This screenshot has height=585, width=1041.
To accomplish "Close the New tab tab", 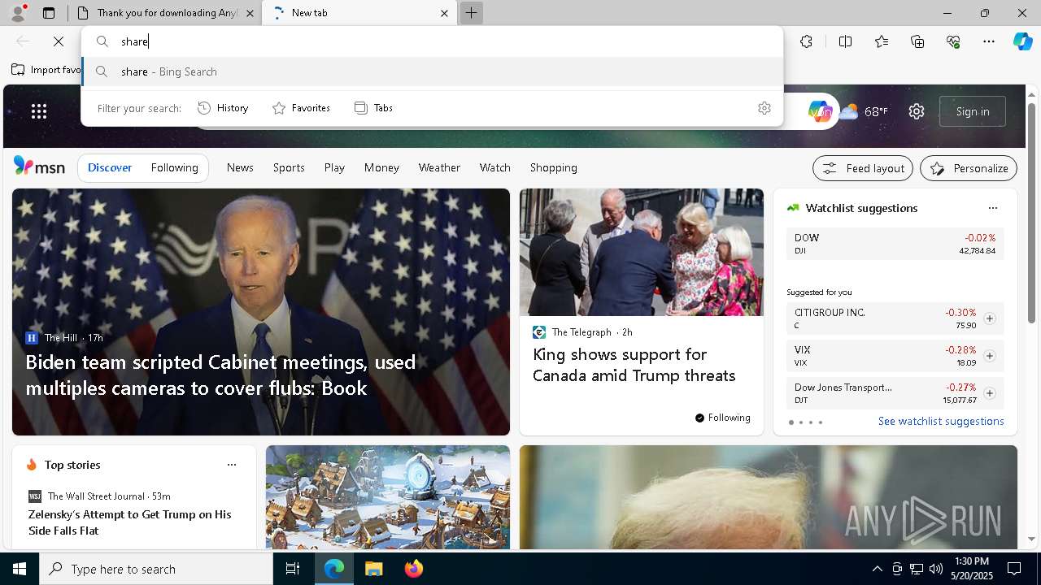I will 444,13.
